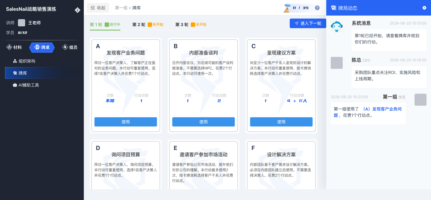Click the 系统消息 sender name
Screen dimensions: 431x200
pos(361,23)
